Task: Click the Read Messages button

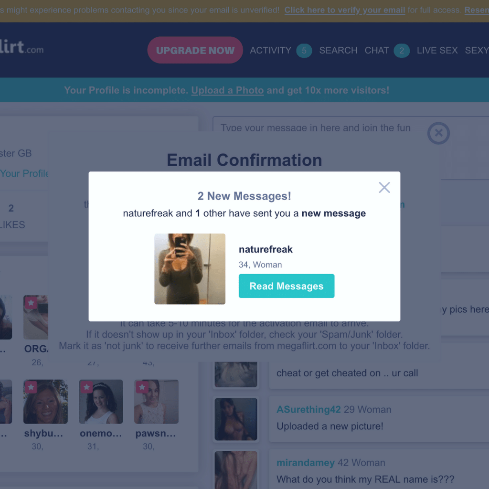Action: (x=287, y=286)
